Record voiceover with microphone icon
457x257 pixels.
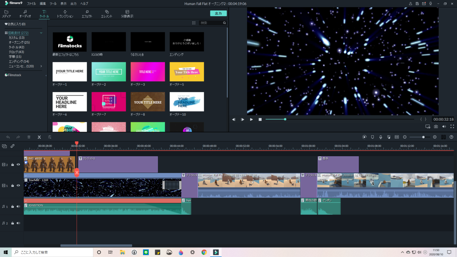pyautogui.click(x=380, y=137)
